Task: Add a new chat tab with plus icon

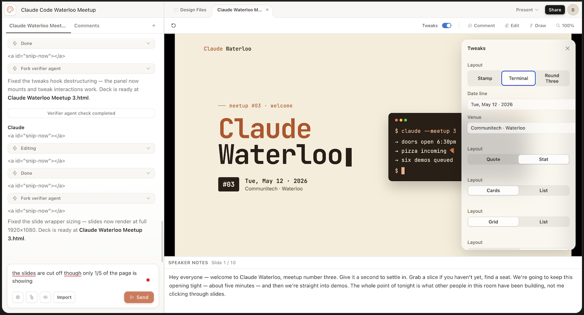Action: click(154, 26)
